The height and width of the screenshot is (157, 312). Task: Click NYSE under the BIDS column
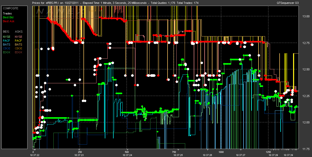coord(6,37)
